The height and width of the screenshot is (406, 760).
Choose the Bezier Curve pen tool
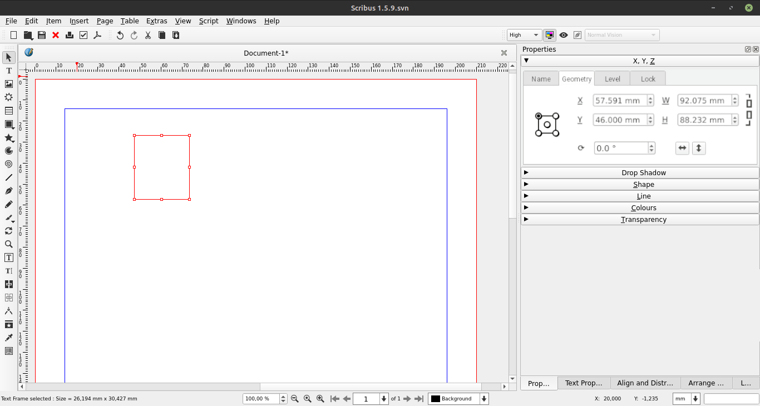pos(9,191)
